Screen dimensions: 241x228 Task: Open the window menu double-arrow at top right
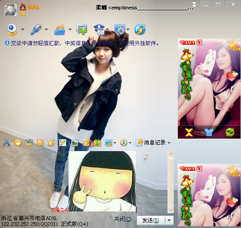[194, 4]
